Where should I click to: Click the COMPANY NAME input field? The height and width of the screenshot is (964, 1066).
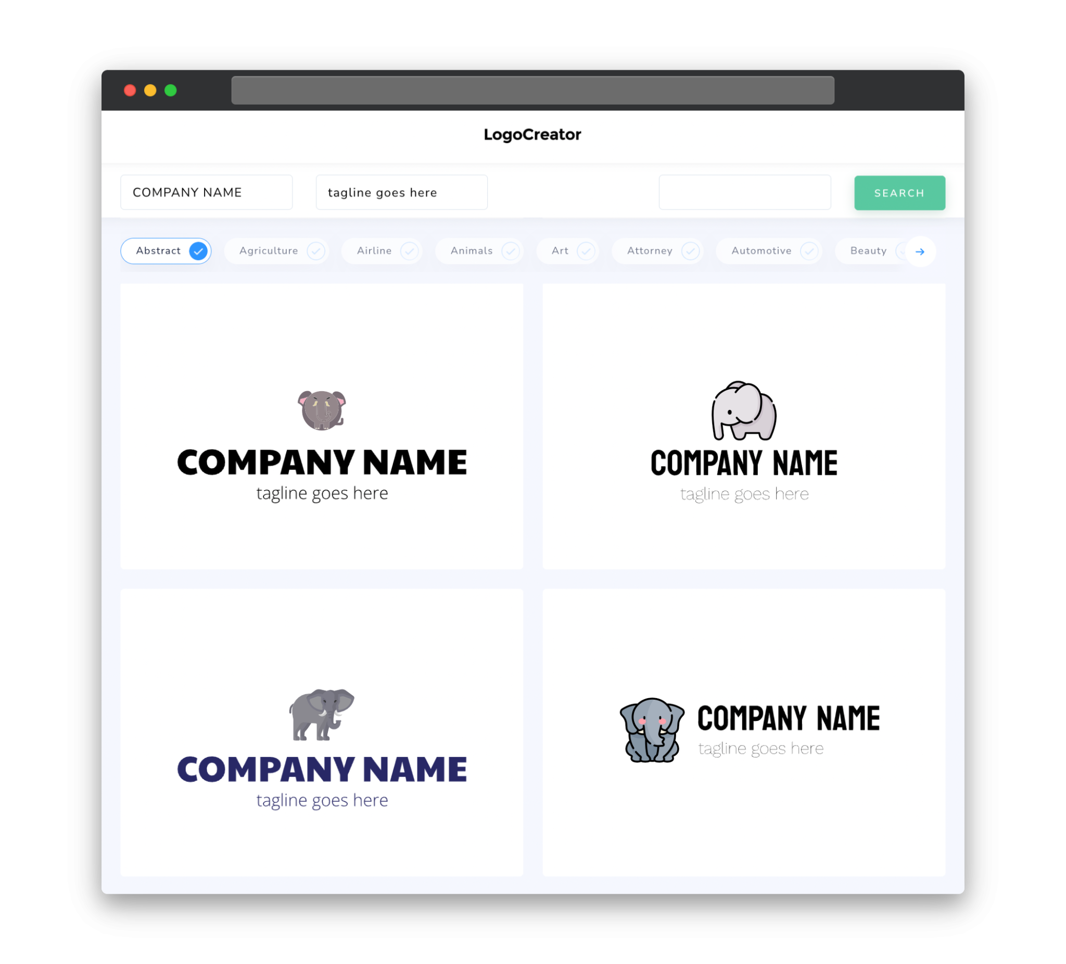[x=208, y=192]
